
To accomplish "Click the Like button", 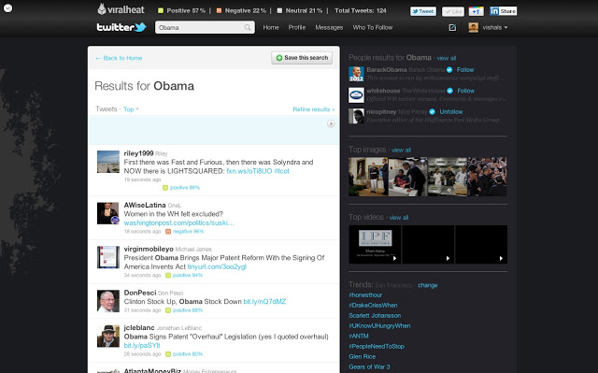I will click(x=452, y=11).
